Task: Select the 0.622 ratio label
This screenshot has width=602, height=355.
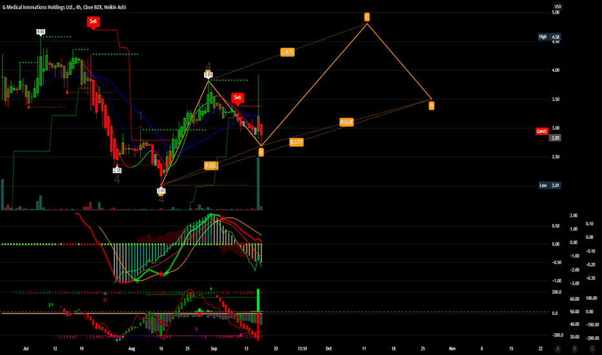Action: click(211, 166)
